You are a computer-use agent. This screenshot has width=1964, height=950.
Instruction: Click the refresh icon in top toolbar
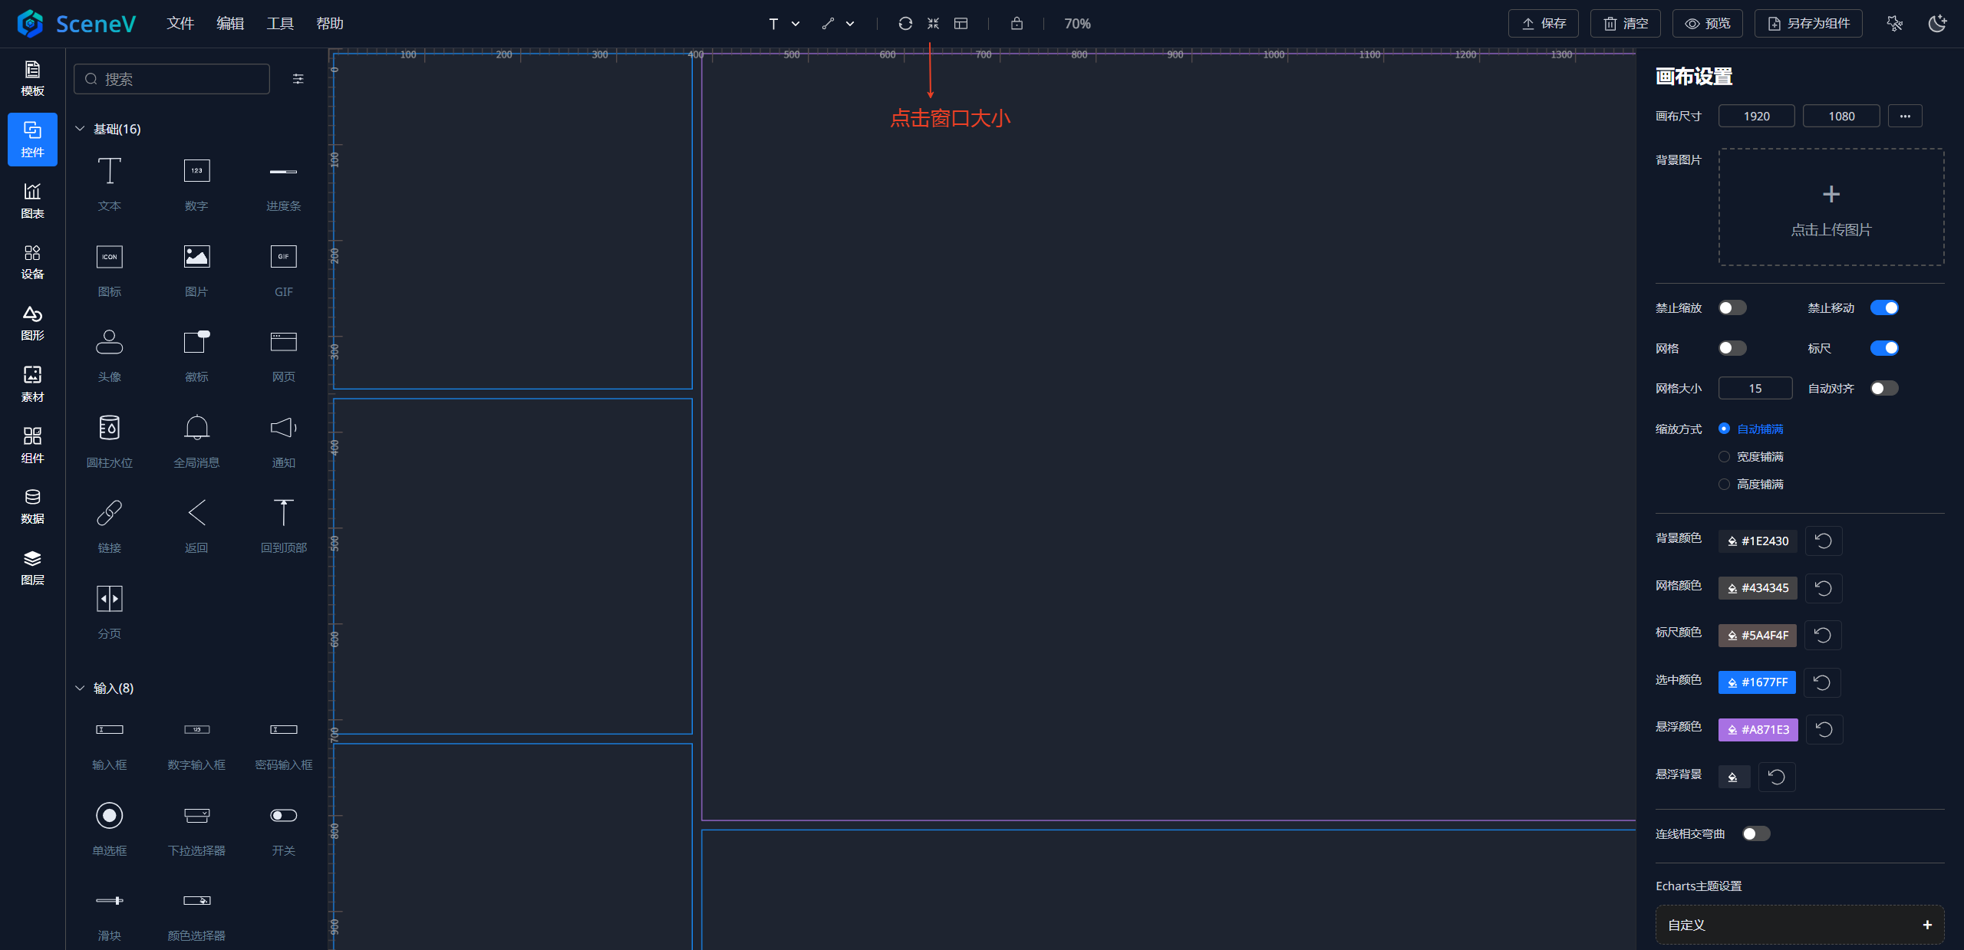(x=905, y=24)
